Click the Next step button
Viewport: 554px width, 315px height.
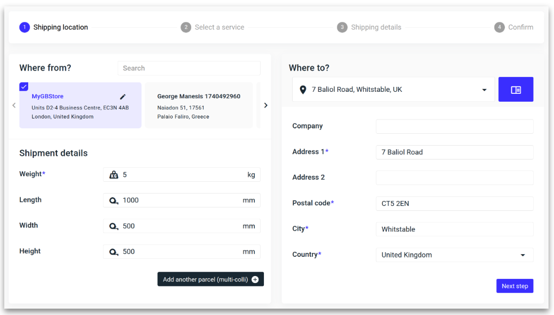pyautogui.click(x=514, y=286)
